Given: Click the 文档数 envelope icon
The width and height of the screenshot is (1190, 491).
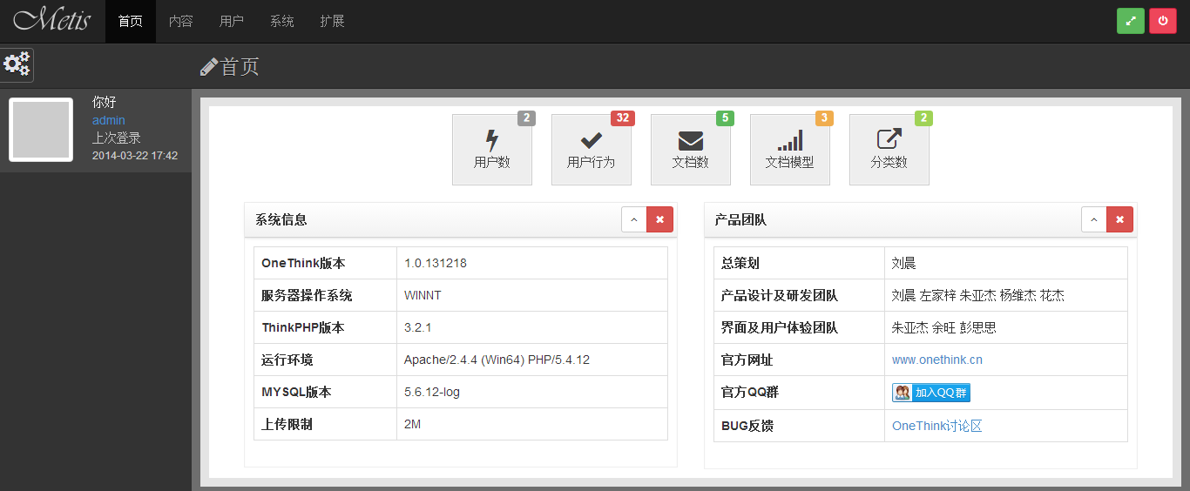Looking at the screenshot, I should (690, 140).
